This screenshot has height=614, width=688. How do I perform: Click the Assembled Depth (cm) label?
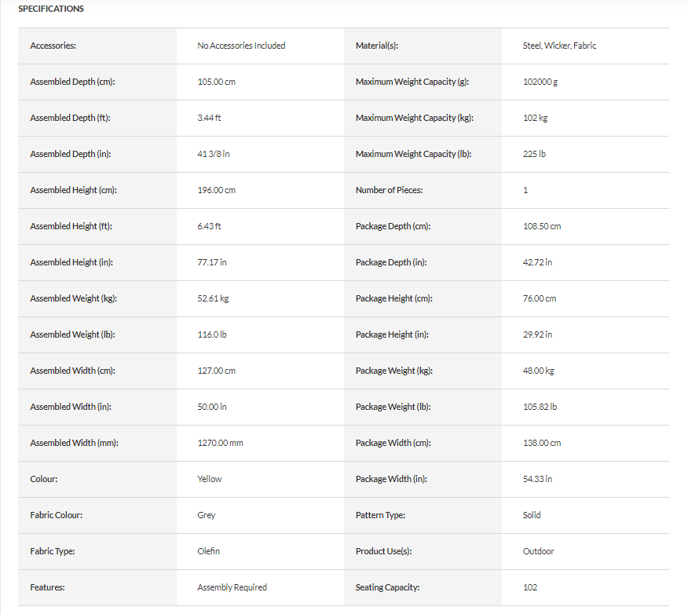point(73,82)
